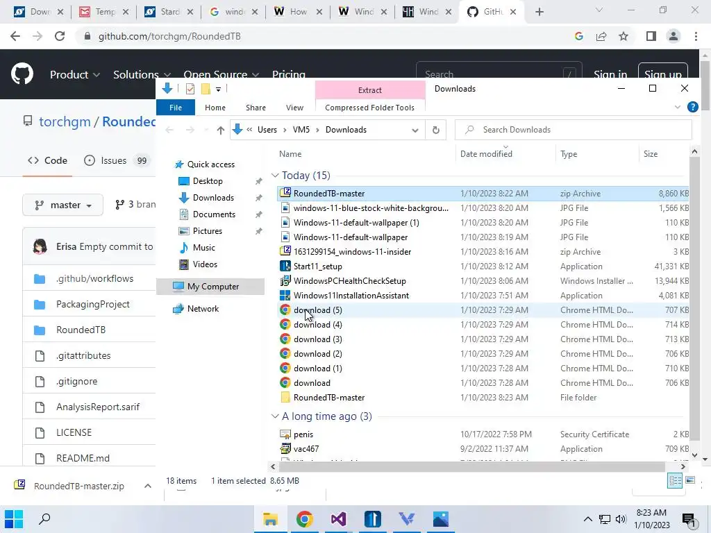The image size is (711, 533).
Task: Open the master branch dropdown on GitHub
Action: coord(62,205)
